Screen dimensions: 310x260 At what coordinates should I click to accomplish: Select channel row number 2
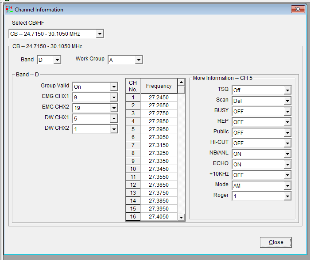[x=133, y=106]
